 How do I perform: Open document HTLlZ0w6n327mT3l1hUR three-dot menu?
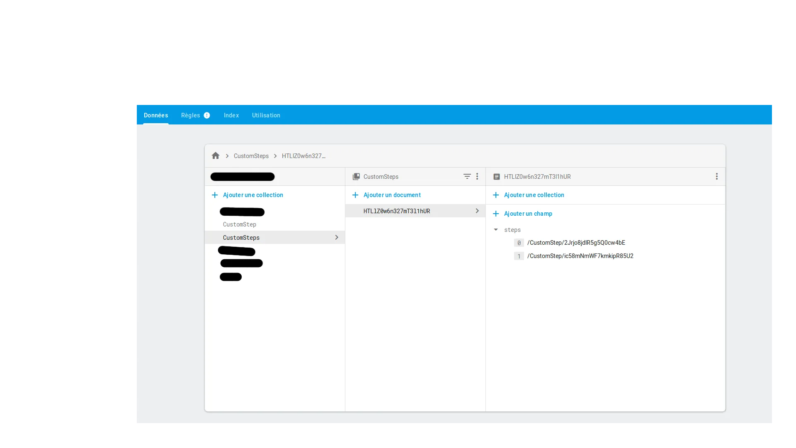[716, 176]
